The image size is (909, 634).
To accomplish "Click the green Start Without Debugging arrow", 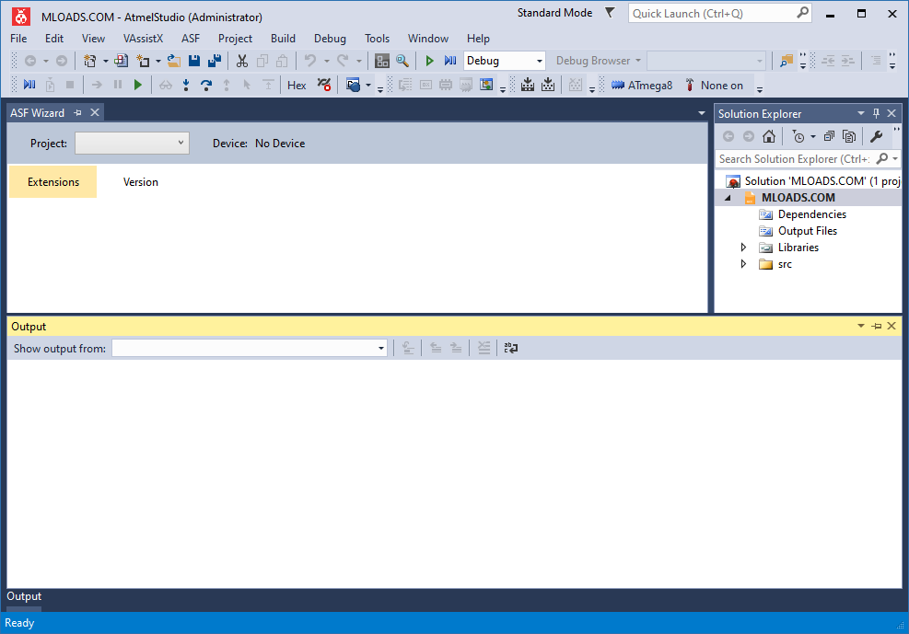I will (429, 61).
